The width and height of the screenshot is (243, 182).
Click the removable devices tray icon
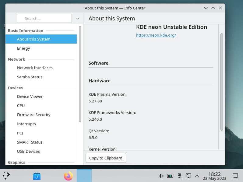[x=179, y=176]
